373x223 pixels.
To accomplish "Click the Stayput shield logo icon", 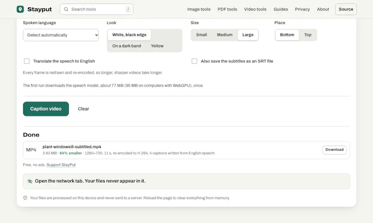I will 20,9.
